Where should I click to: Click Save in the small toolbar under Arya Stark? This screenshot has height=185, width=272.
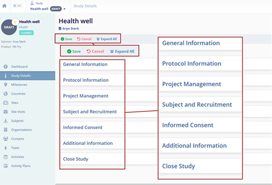coord(65,39)
